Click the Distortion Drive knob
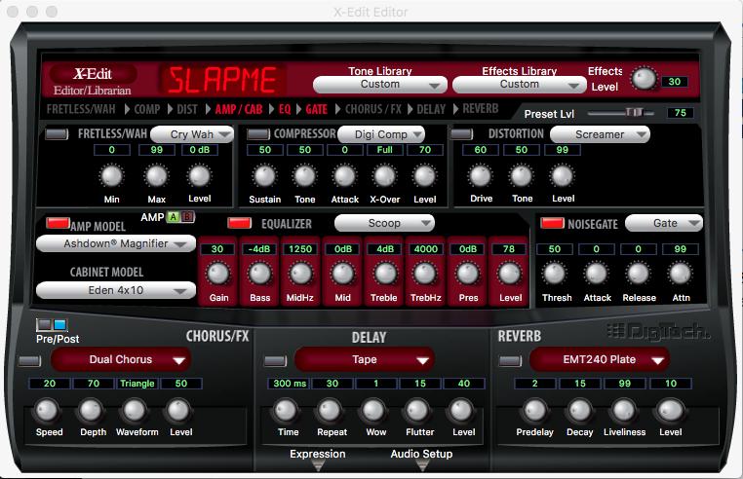Viewport: 743px width, 479px height. click(x=481, y=176)
